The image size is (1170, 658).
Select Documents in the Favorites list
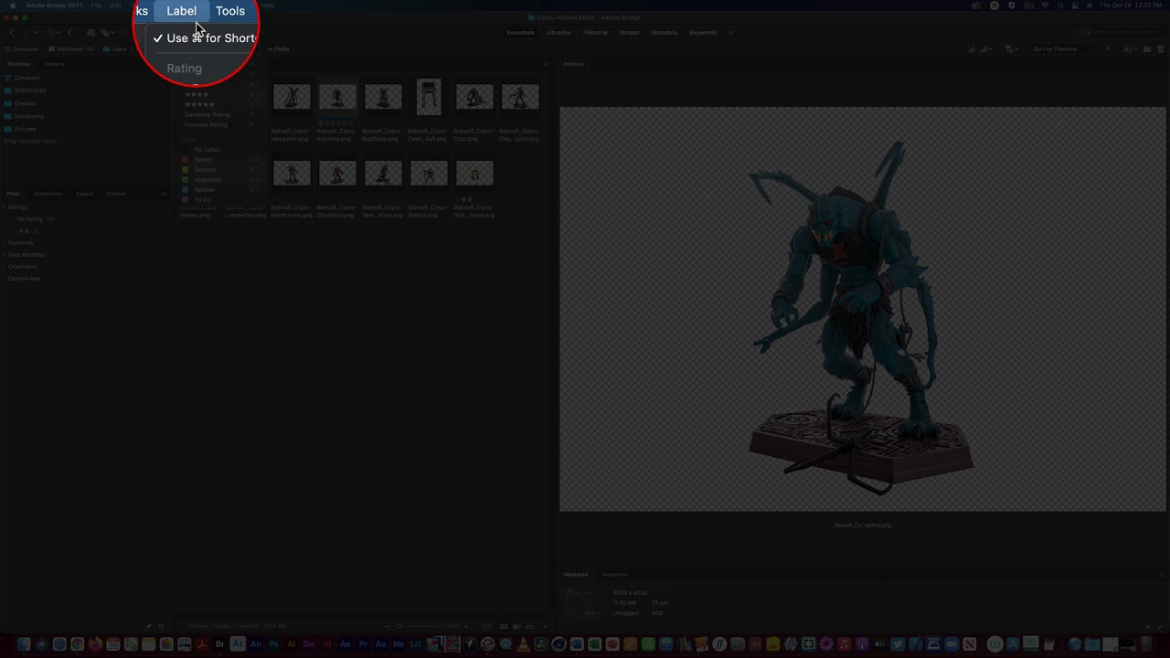click(29, 116)
